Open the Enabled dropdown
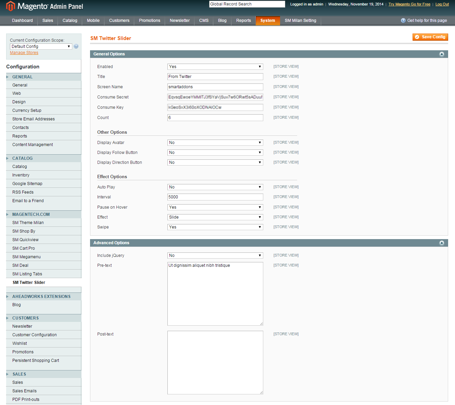 click(215, 67)
